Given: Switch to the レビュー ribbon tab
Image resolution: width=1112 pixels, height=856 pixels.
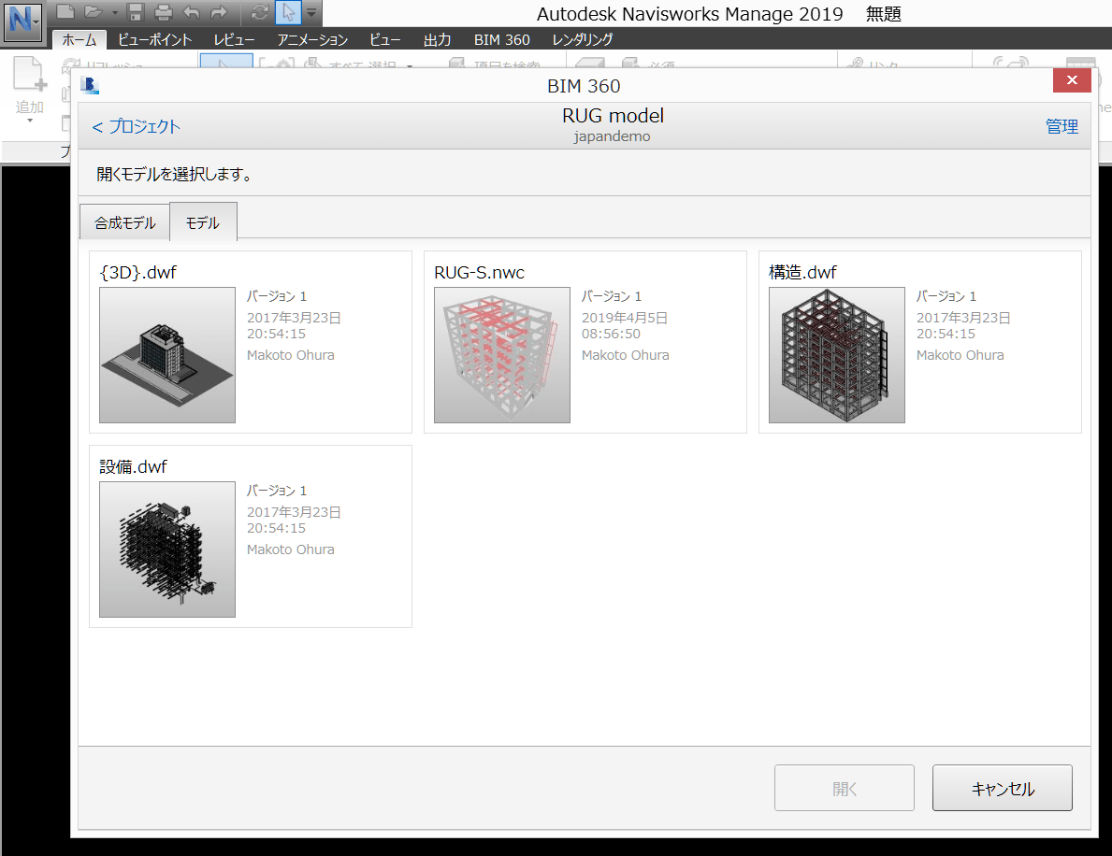Looking at the screenshot, I should tap(234, 39).
